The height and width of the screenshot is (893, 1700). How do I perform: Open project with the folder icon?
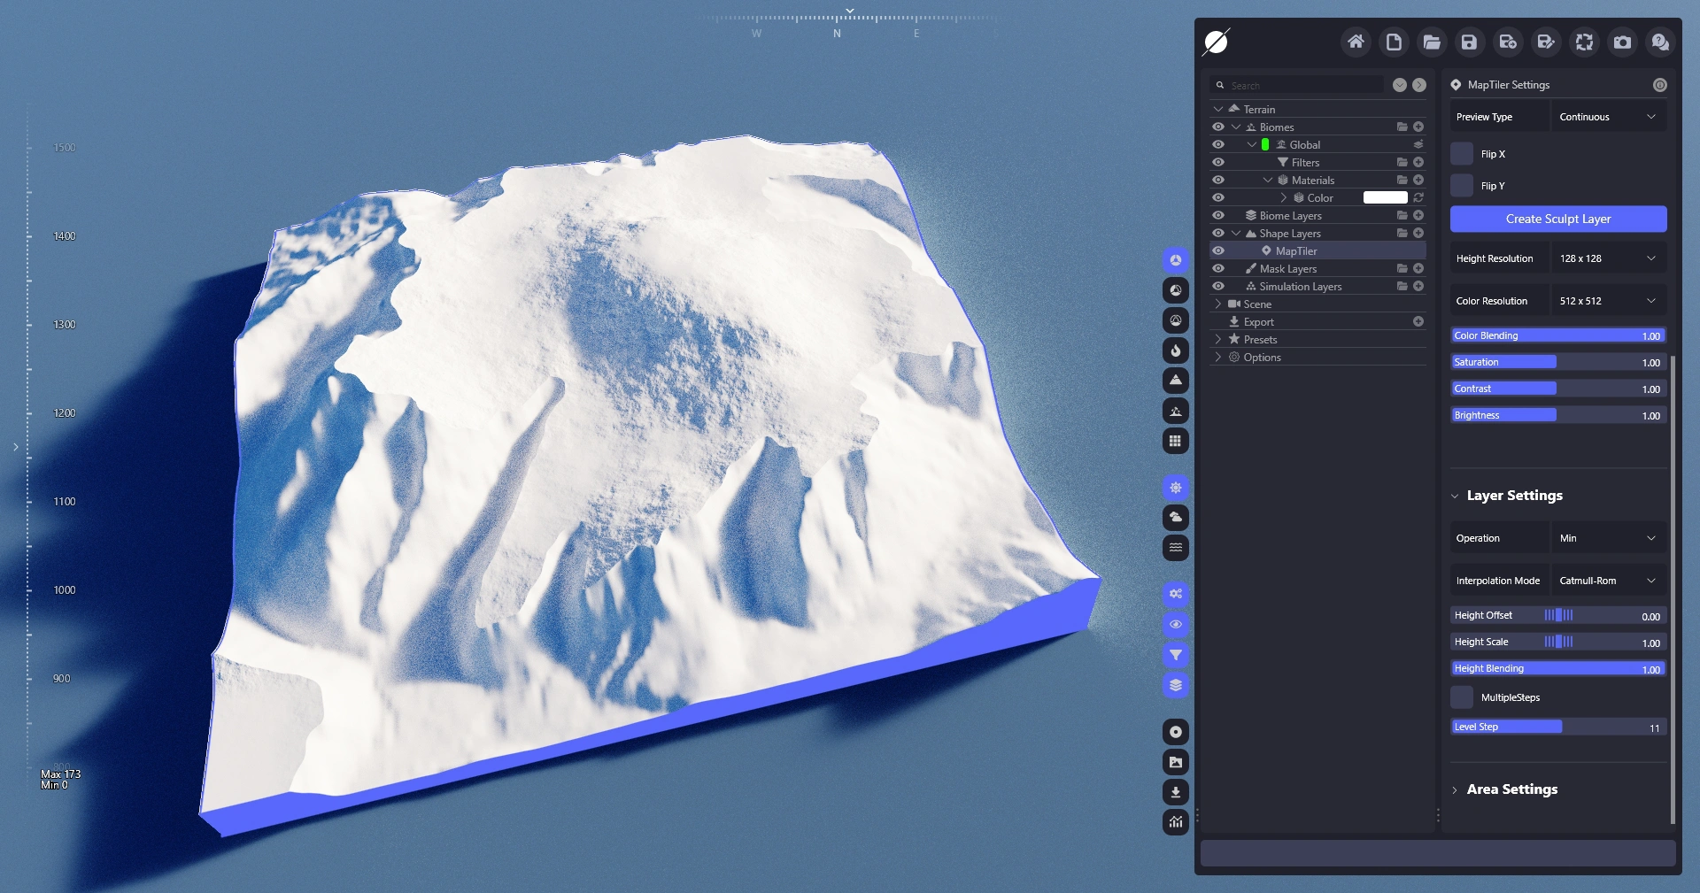point(1431,42)
